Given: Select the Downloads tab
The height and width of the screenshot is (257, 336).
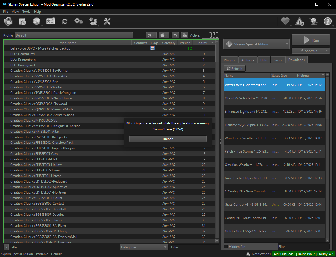Looking at the screenshot, I should tap(296, 60).
